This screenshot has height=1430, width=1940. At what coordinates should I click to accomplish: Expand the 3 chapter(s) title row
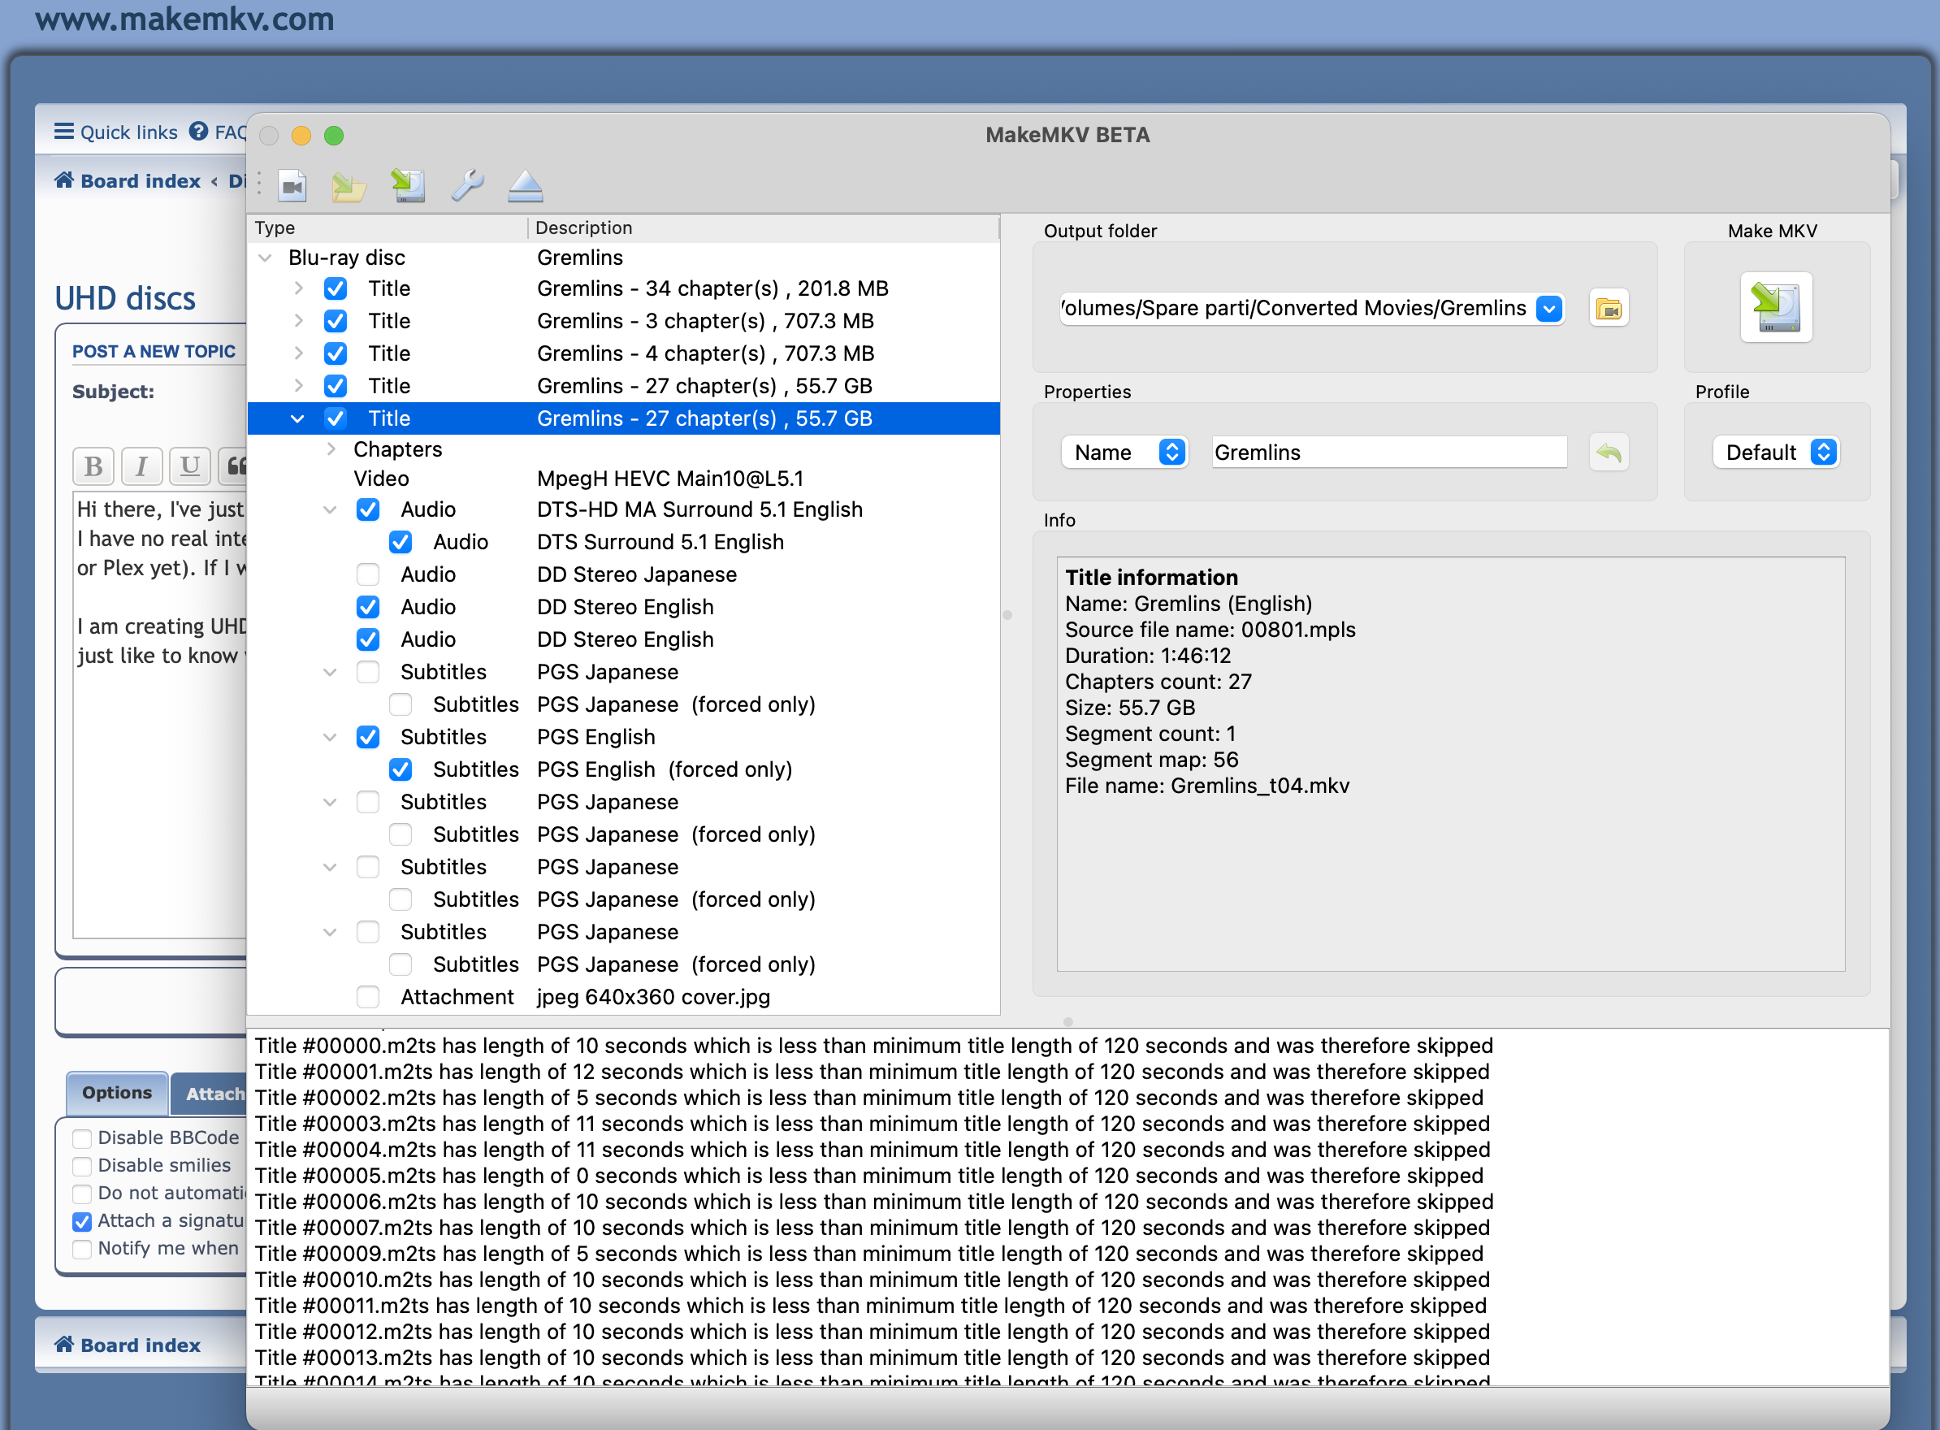point(298,321)
